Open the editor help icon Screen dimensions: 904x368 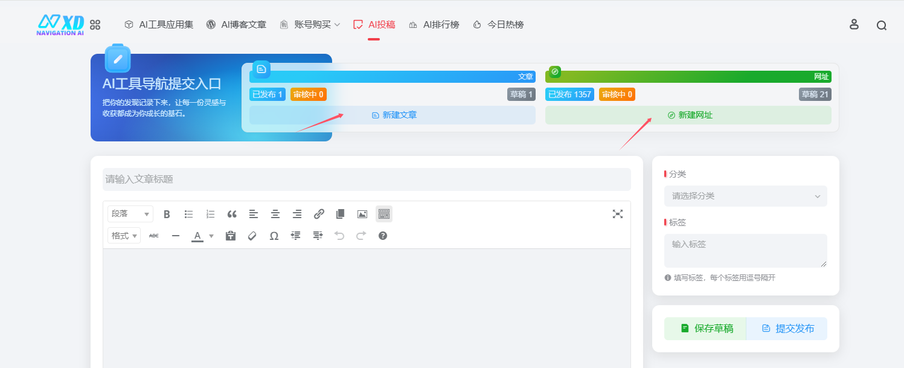383,236
